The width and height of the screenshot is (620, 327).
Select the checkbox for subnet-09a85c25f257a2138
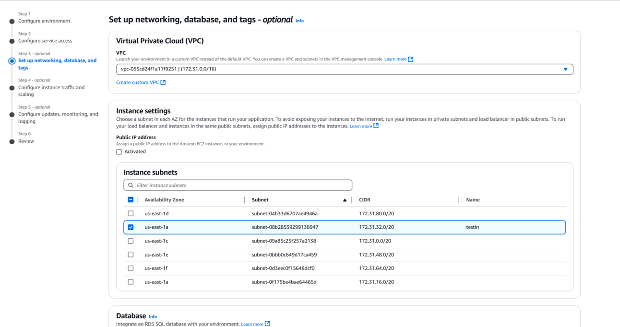pyautogui.click(x=131, y=241)
